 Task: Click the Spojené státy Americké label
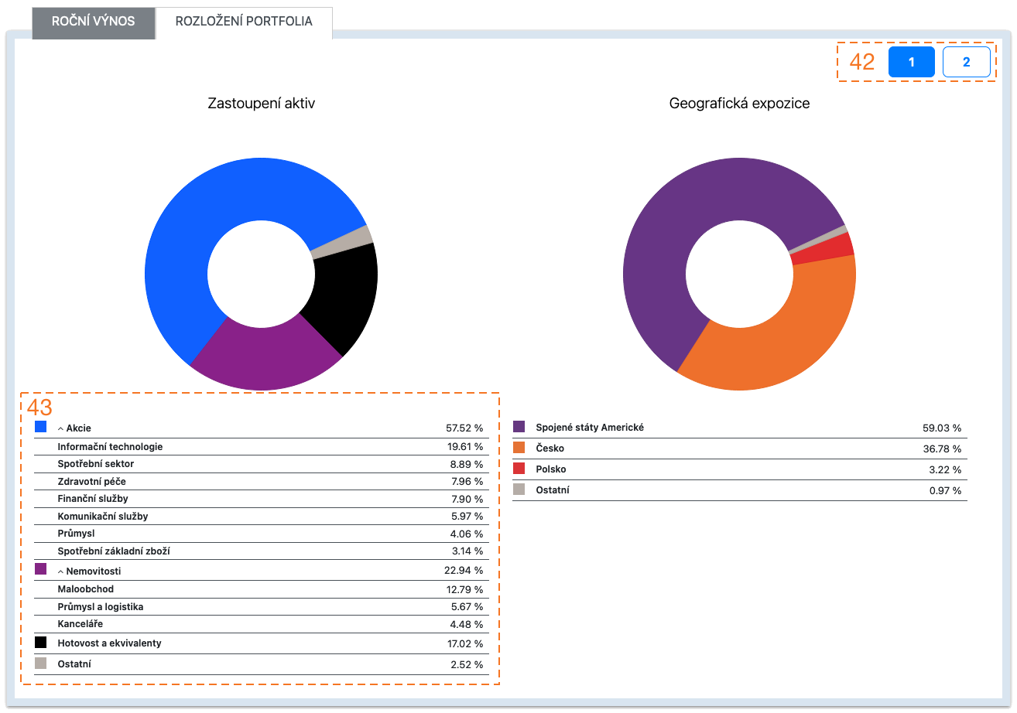(590, 428)
